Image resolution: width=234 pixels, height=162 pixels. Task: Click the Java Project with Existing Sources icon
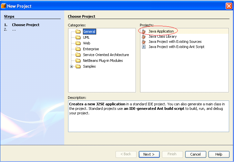pos(144,42)
